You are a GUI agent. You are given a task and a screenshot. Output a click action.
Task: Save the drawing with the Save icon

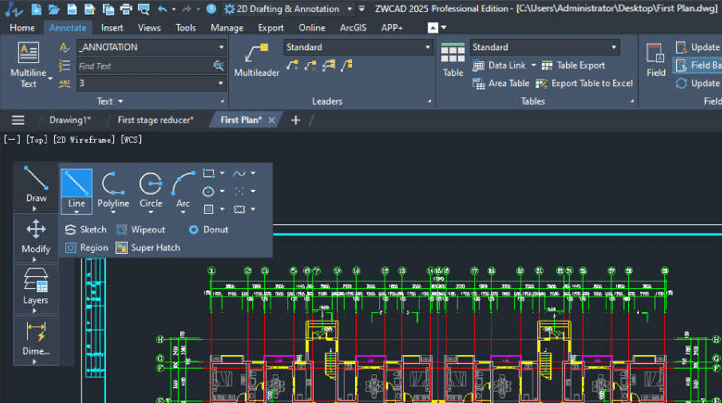pos(72,9)
